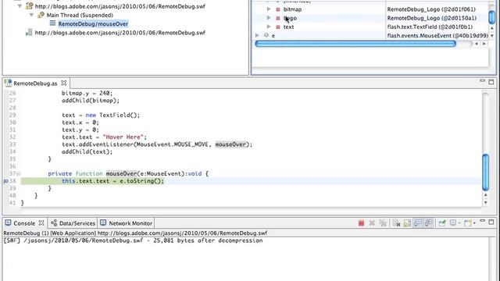The image size is (500, 281).
Task: Close the RemoteDebug.as editor tab
Action: 64,83
